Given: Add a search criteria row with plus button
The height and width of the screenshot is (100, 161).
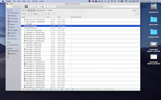Looking at the screenshot, I should (138, 14).
